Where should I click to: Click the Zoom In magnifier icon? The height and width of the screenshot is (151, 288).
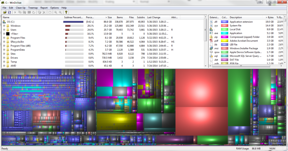[56, 12]
